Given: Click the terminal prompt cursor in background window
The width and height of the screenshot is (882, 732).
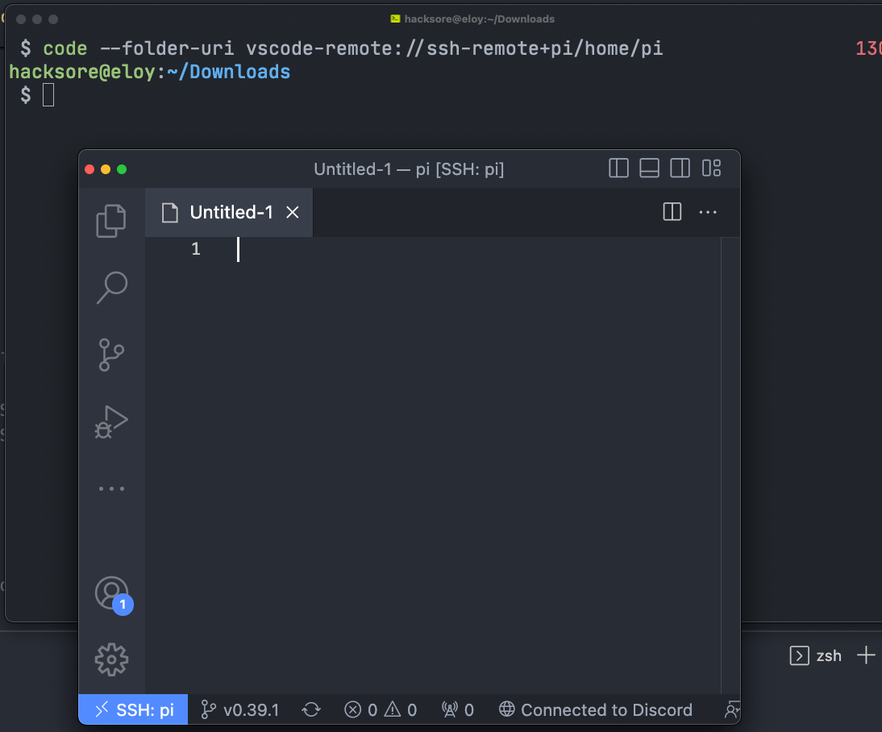Looking at the screenshot, I should point(48,94).
